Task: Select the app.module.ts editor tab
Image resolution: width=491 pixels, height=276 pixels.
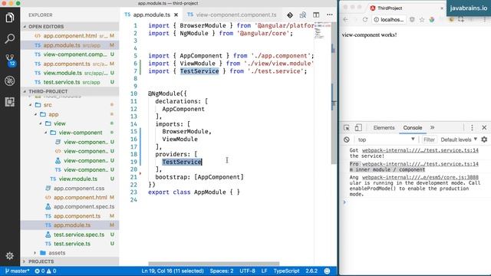Action: (x=152, y=15)
